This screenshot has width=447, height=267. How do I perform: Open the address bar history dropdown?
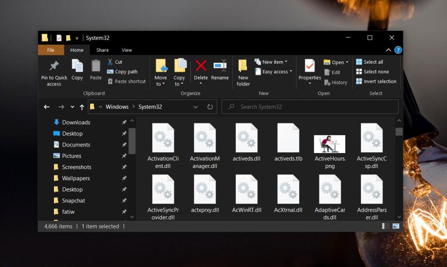(x=196, y=107)
